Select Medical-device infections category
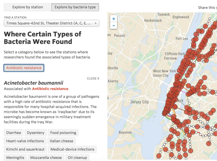Screen dimensions: 217x161 tap(72, 149)
